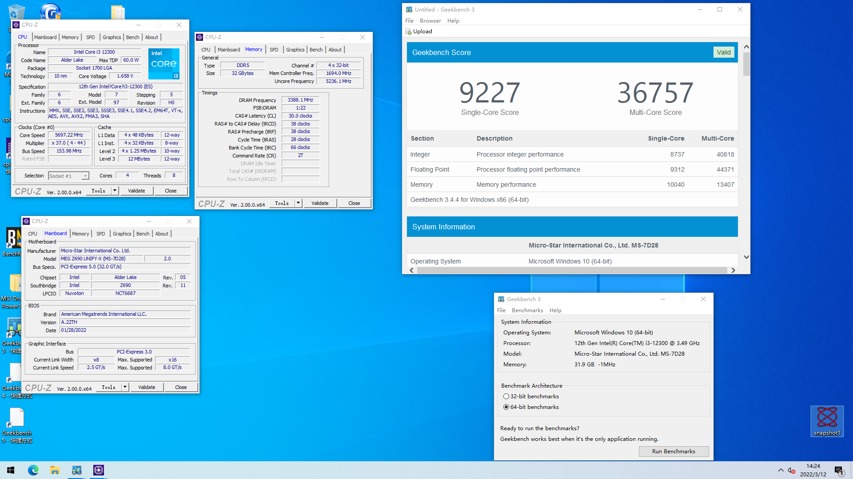Click the CPU-Z Memory window title icon
The height and width of the screenshot is (479, 853).
(x=199, y=37)
